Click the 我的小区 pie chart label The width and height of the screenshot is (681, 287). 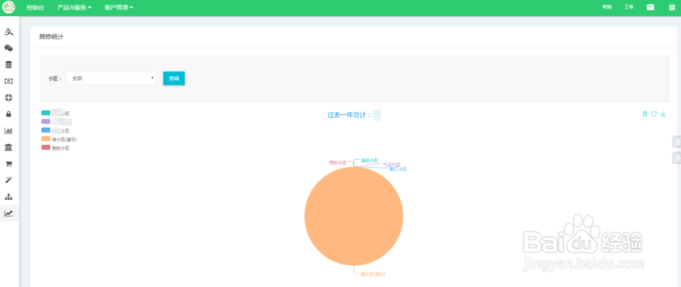338,163
